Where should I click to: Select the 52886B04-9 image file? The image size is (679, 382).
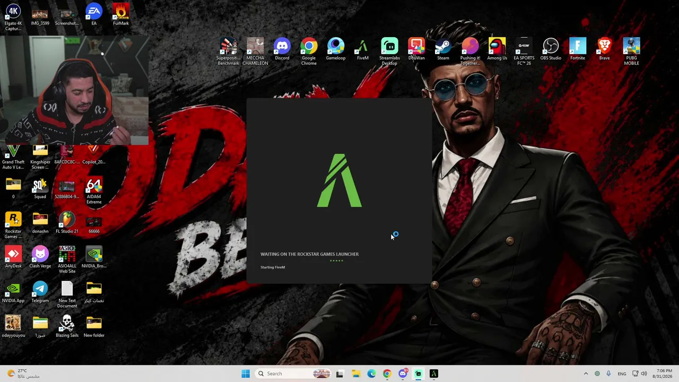coord(67,188)
